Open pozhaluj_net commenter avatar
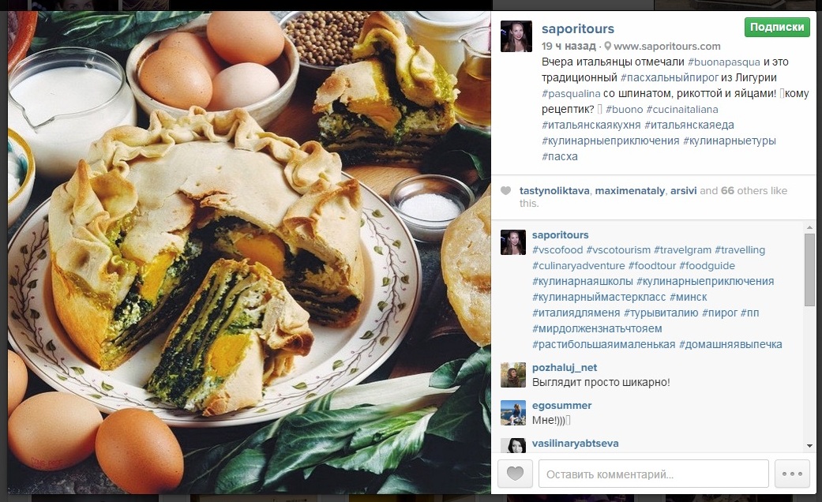Image resolution: width=822 pixels, height=502 pixels. (x=512, y=375)
